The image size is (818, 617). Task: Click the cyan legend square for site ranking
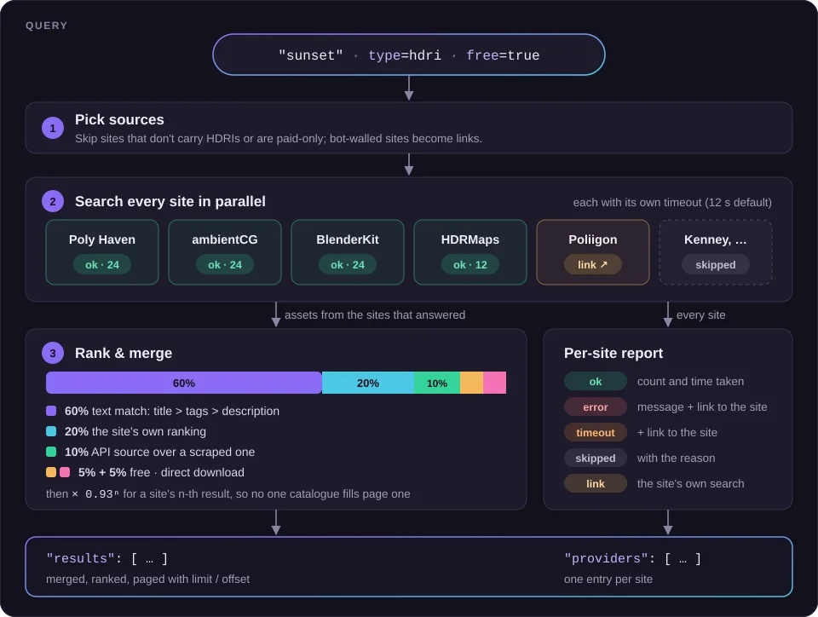[x=51, y=431]
